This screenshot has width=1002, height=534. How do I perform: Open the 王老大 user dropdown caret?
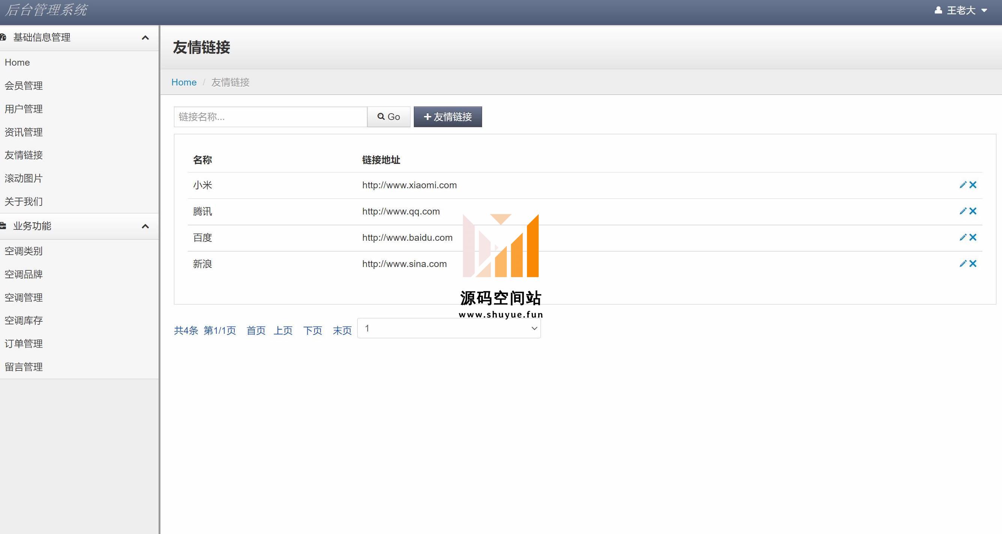984,10
